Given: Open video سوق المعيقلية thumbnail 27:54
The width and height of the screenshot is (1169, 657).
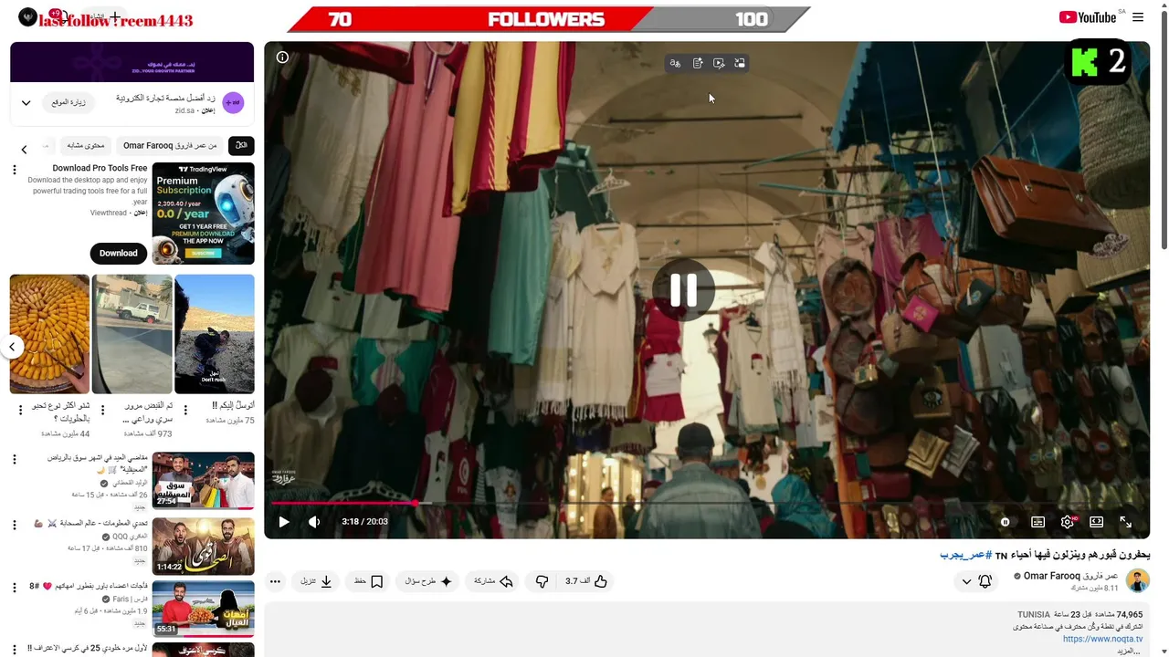Looking at the screenshot, I should pyautogui.click(x=203, y=481).
